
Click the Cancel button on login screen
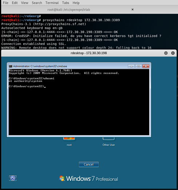coord(89,164)
